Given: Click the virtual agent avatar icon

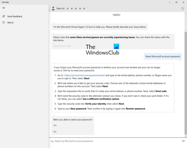Looking at the screenshot, I should (53, 8).
